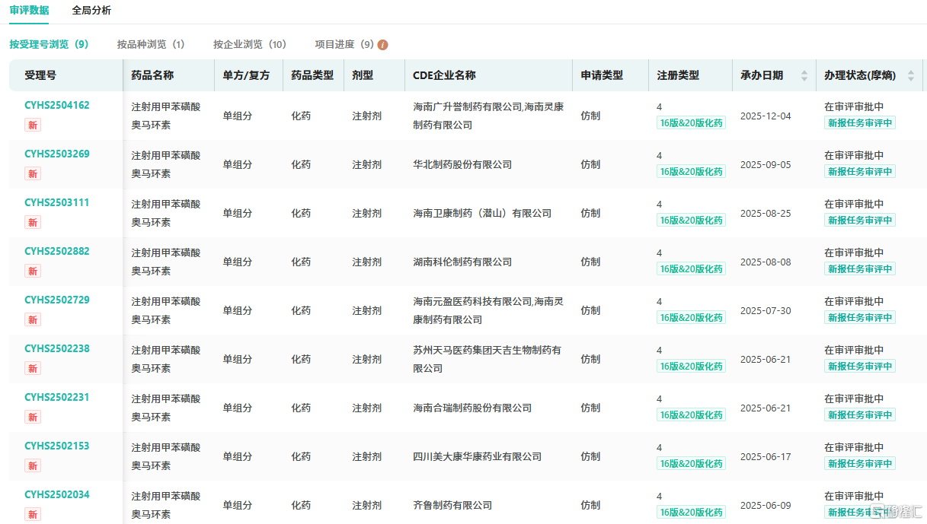
Task: Click the 新 badge under CYHS2504162
Action: pos(33,125)
